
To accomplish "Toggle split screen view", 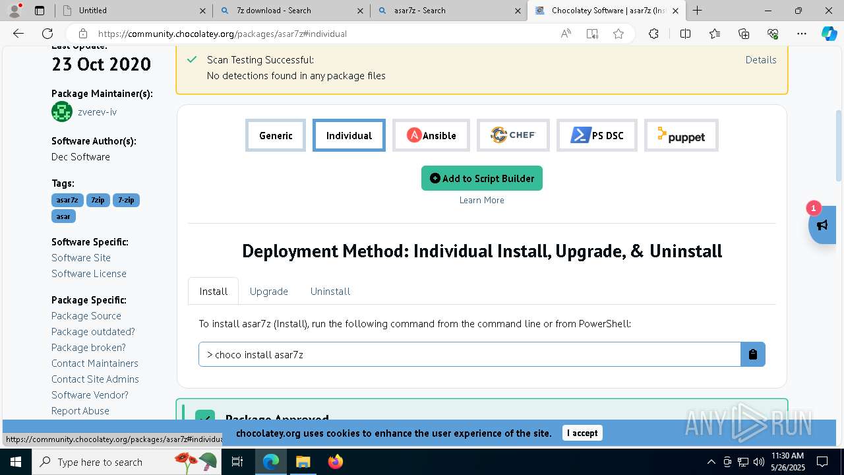I will click(685, 34).
